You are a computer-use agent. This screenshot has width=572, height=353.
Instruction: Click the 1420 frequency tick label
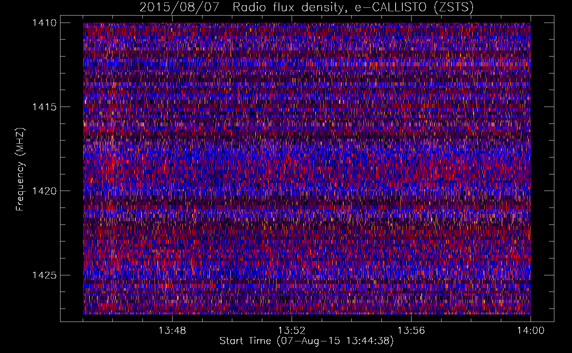coord(45,191)
